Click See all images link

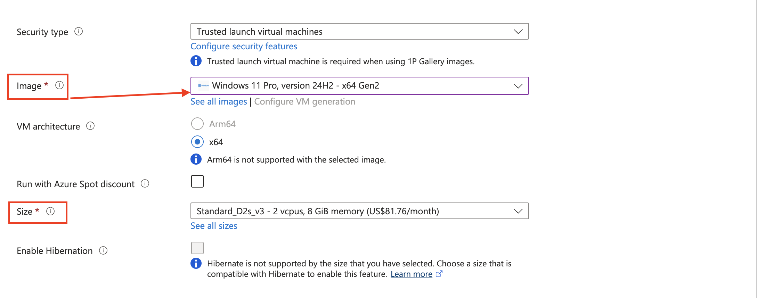pos(219,101)
